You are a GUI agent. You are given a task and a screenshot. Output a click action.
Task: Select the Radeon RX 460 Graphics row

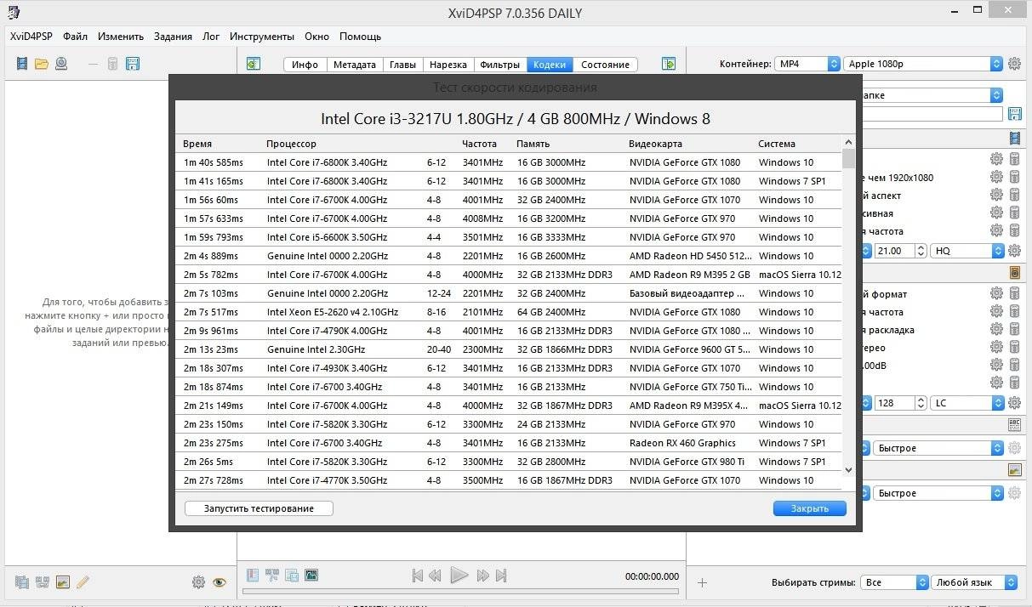509,443
